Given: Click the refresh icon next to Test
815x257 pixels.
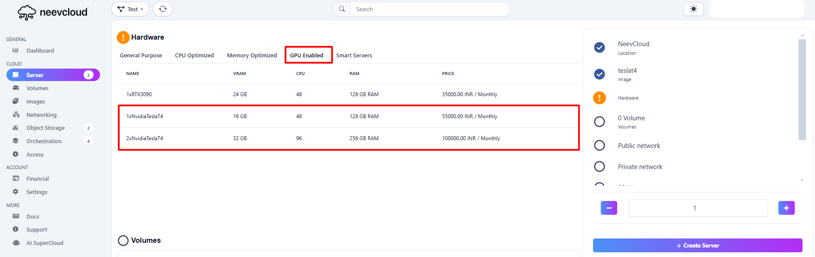Looking at the screenshot, I should (x=162, y=9).
